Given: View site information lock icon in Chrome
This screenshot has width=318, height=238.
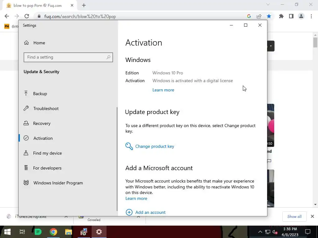Looking at the screenshot, I should pyautogui.click(x=39, y=16).
